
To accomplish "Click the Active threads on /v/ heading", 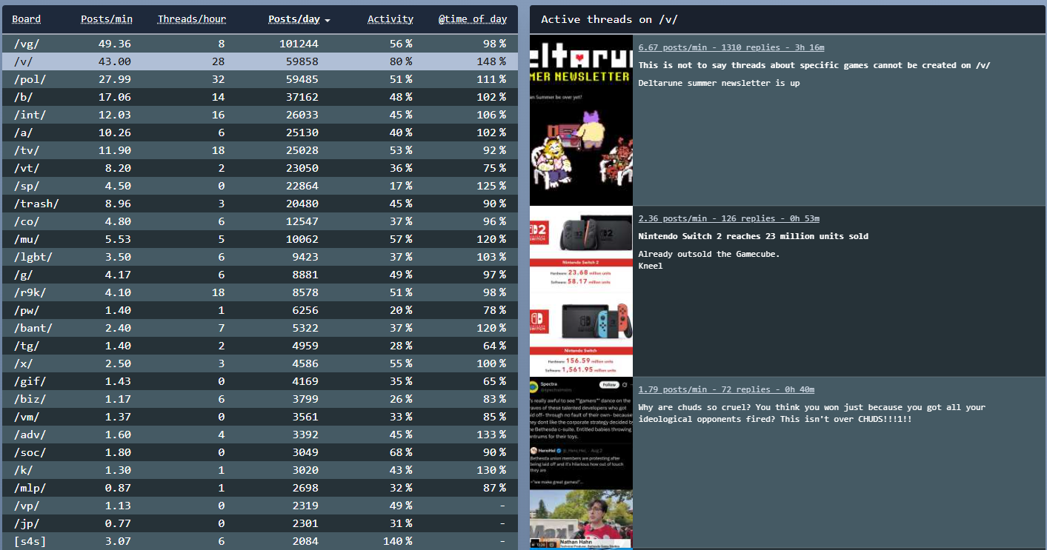I will point(609,19).
